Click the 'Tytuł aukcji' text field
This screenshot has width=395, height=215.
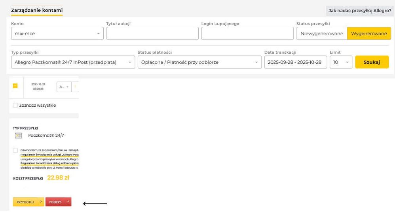pyautogui.click(x=152, y=34)
